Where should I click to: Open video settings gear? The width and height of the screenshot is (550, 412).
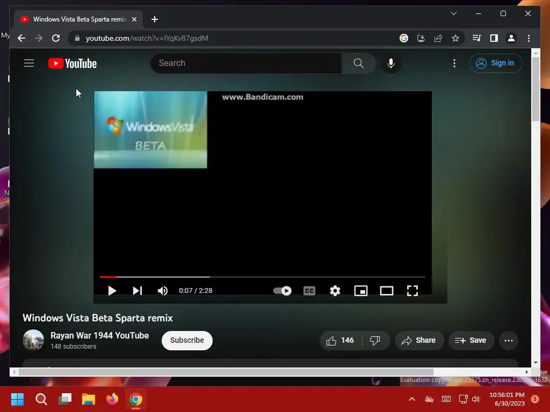[x=335, y=291]
